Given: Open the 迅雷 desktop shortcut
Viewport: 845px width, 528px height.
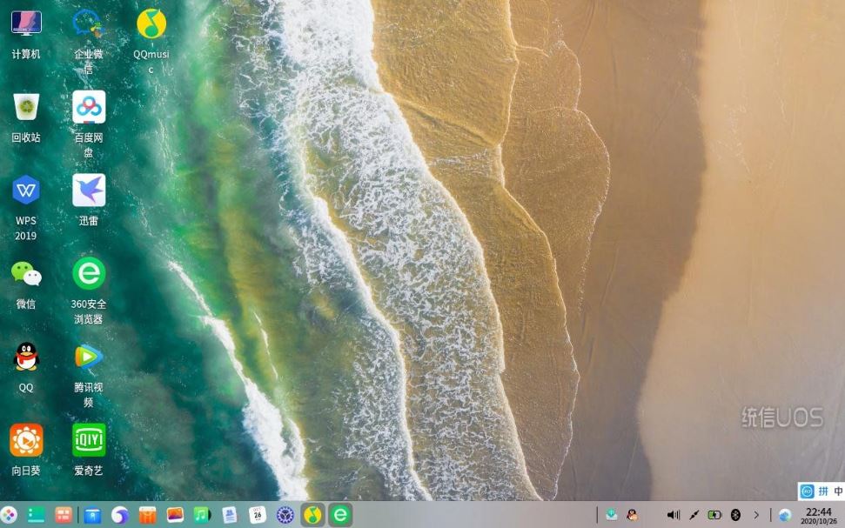Looking at the screenshot, I should [x=89, y=190].
